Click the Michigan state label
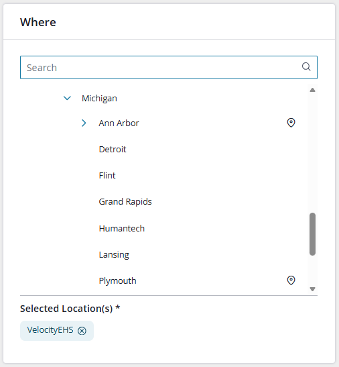The image size is (339, 367). (x=99, y=99)
